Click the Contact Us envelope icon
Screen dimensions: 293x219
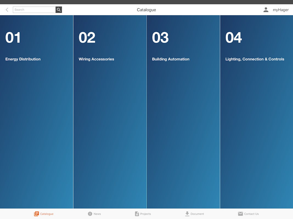coord(241,214)
